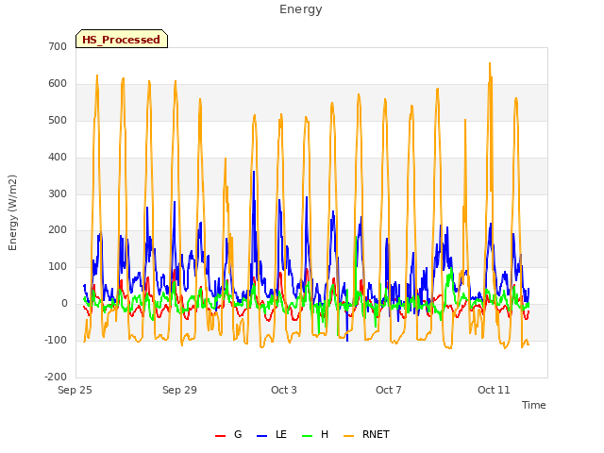Viewport: 604px width, 453px height.
Task: Toggle the LE series legend entry
Action: tap(272, 434)
